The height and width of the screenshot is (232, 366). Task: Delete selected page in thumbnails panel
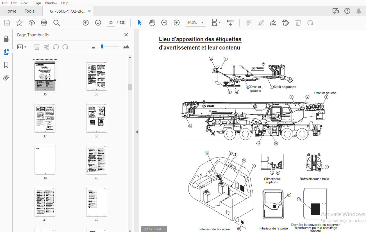(37, 47)
